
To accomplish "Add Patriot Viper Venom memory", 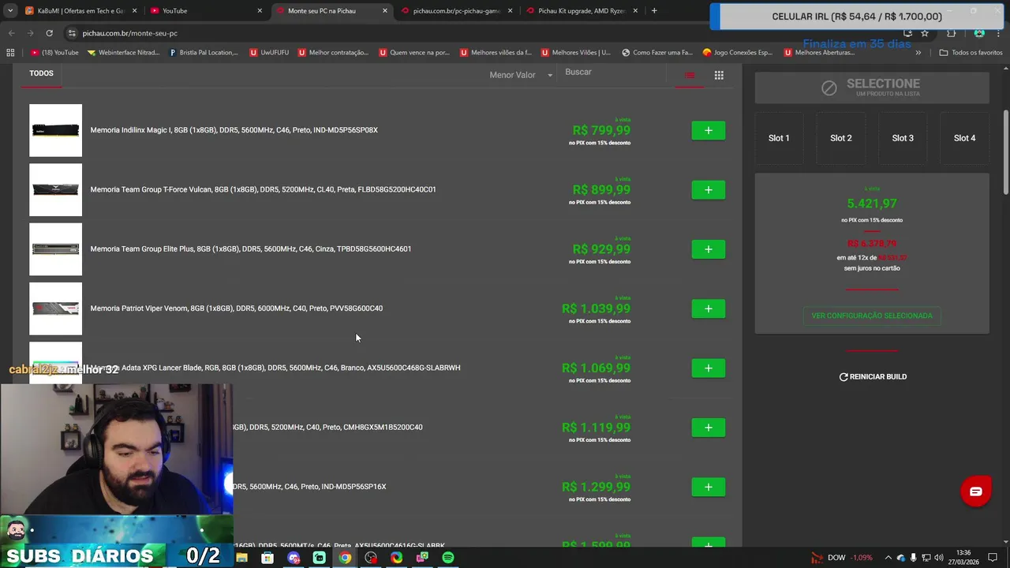I will coord(709,308).
